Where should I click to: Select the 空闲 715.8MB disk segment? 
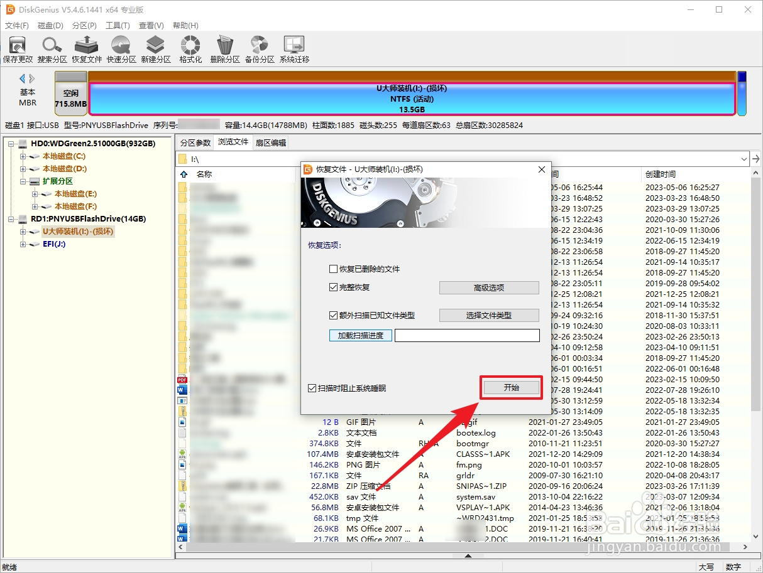pyautogui.click(x=70, y=94)
